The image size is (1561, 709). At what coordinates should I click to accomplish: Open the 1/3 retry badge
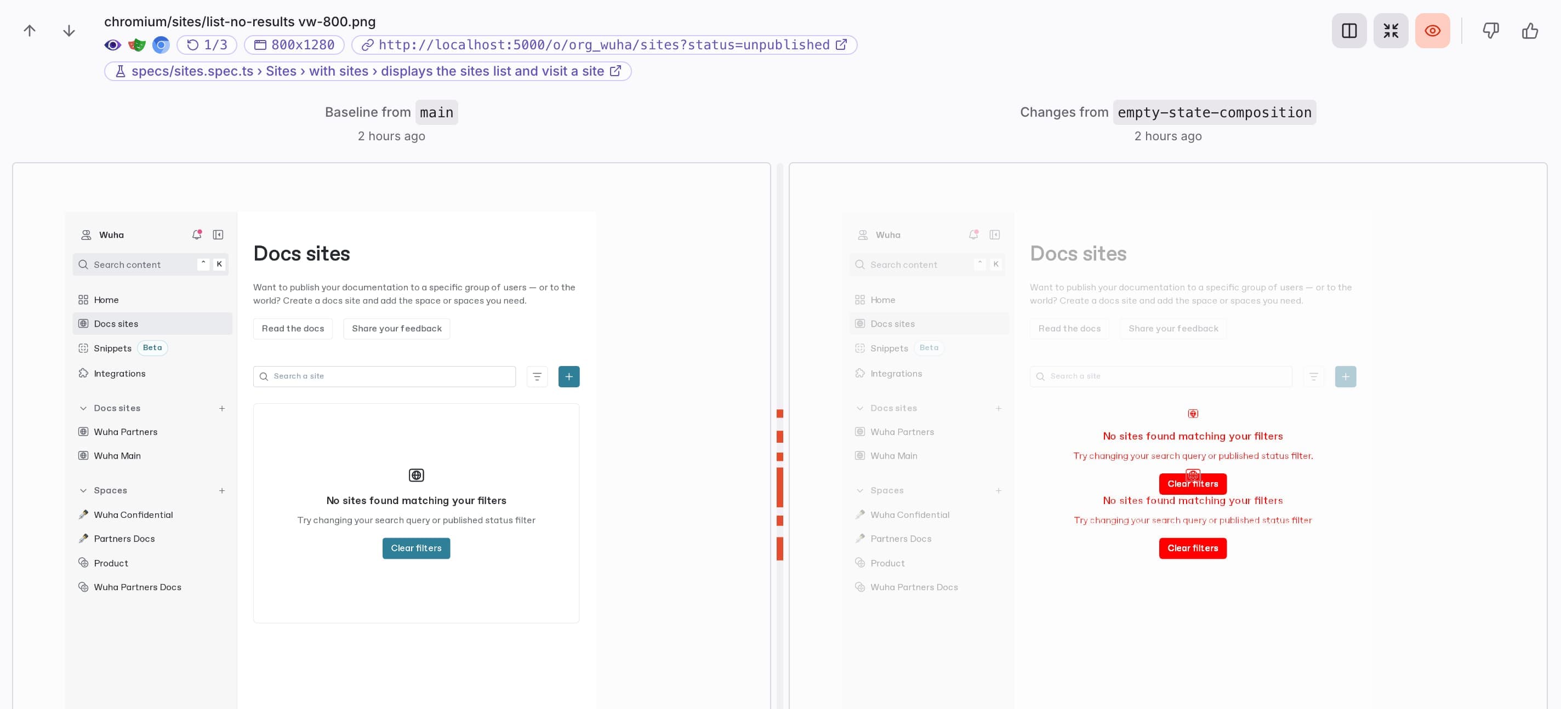pos(207,45)
